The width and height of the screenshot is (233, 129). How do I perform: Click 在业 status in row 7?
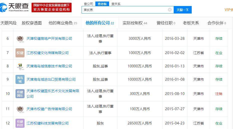pyautogui.click(x=219, y=53)
